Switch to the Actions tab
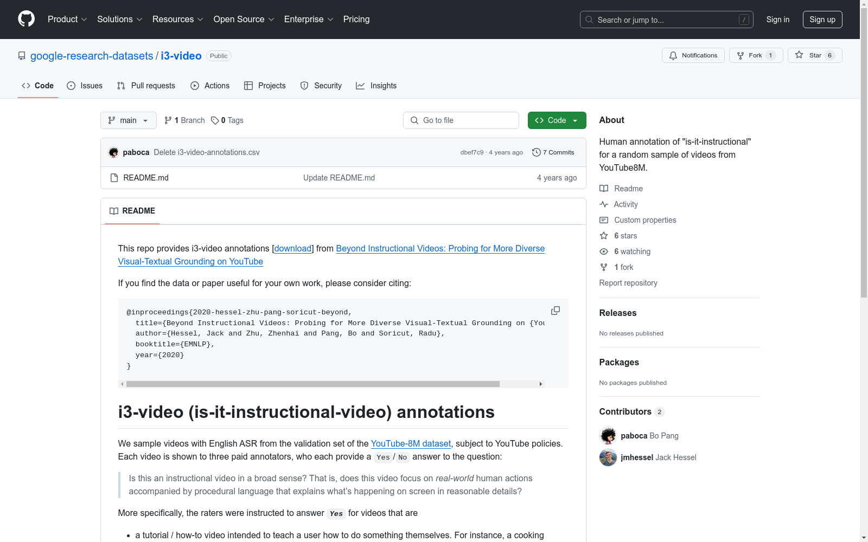868x542 pixels. (x=210, y=86)
